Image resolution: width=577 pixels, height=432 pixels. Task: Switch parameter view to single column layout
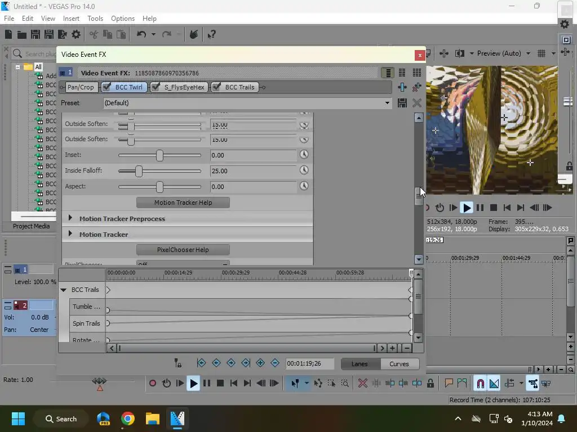pos(388,73)
